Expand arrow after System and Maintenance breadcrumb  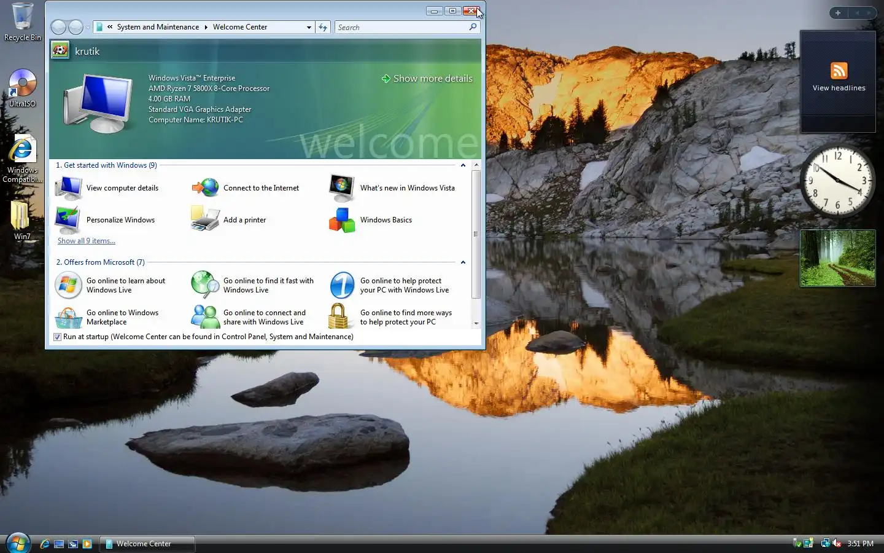pyautogui.click(x=206, y=27)
